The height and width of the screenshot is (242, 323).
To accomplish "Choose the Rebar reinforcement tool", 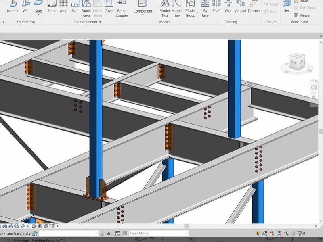I will click(52, 7).
